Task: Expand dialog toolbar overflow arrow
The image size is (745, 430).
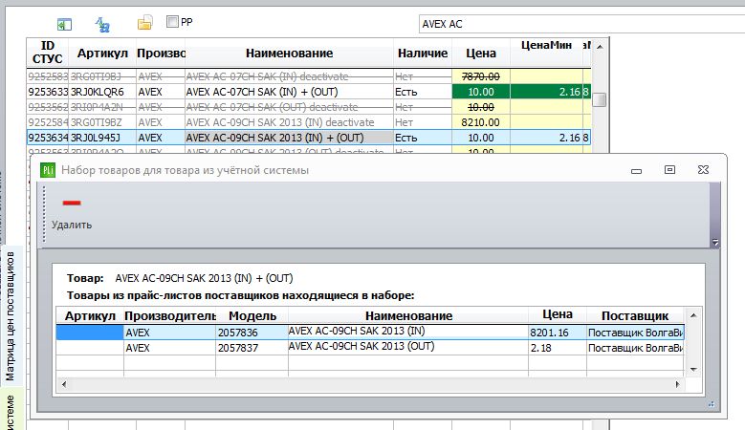Action: click(x=715, y=243)
